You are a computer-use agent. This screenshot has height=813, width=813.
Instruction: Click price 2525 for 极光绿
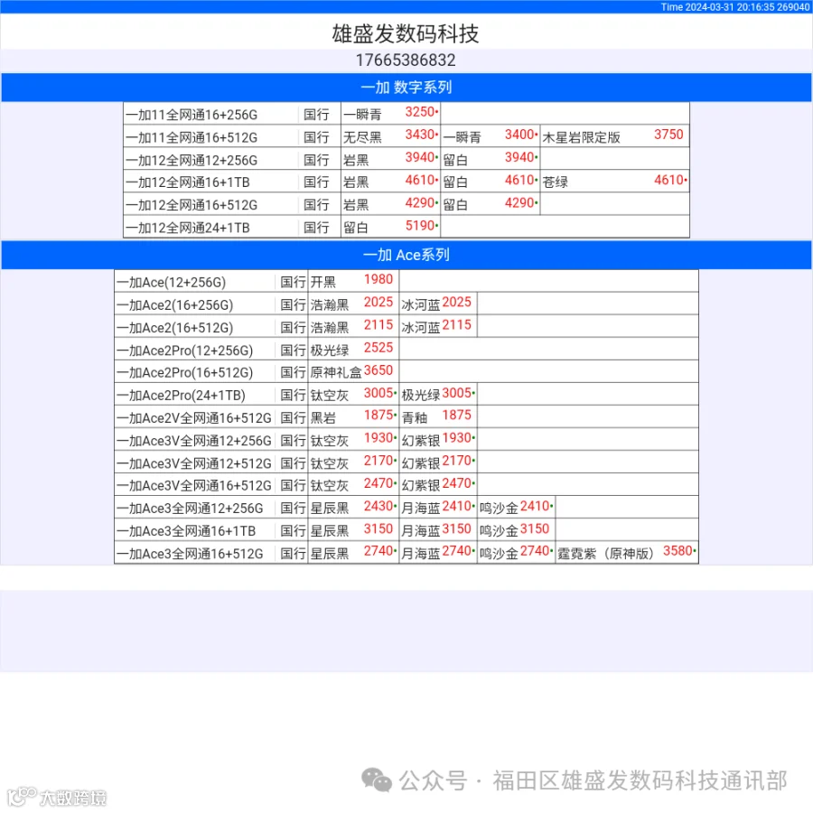pyautogui.click(x=378, y=348)
